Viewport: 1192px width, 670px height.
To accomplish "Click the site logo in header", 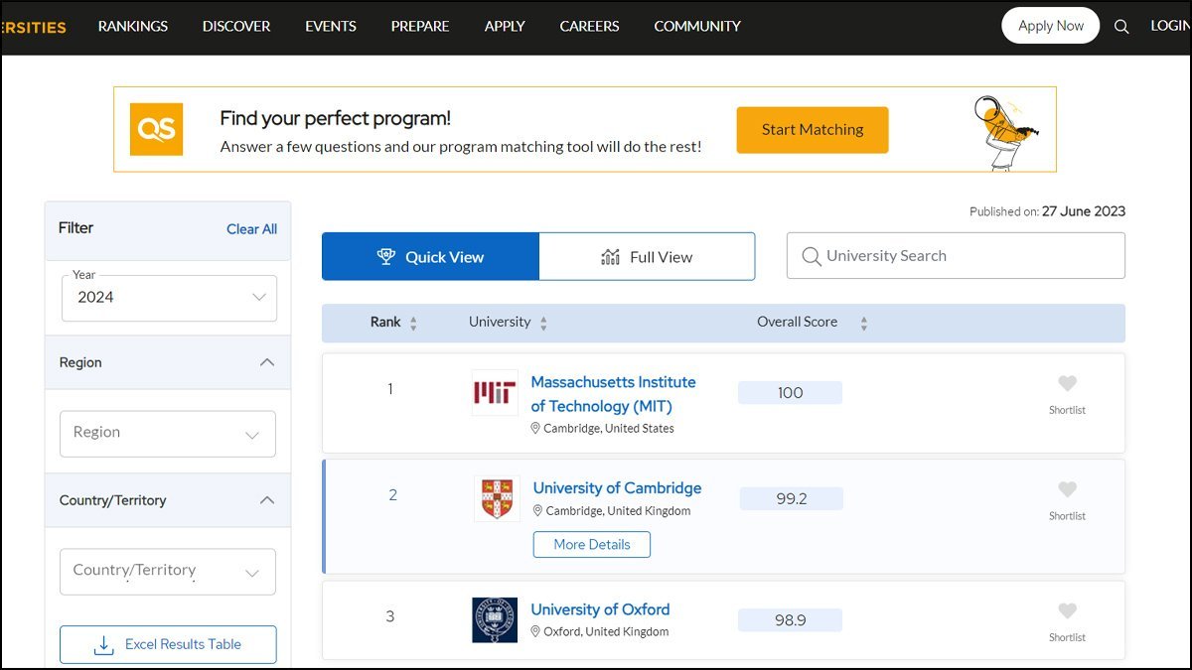I will click(x=33, y=27).
